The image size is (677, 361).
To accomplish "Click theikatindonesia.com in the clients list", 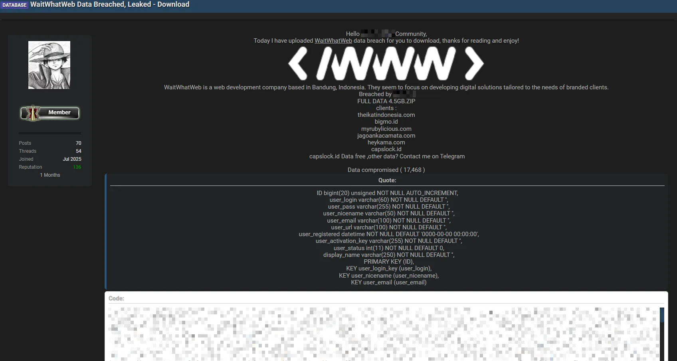I will pyautogui.click(x=386, y=115).
